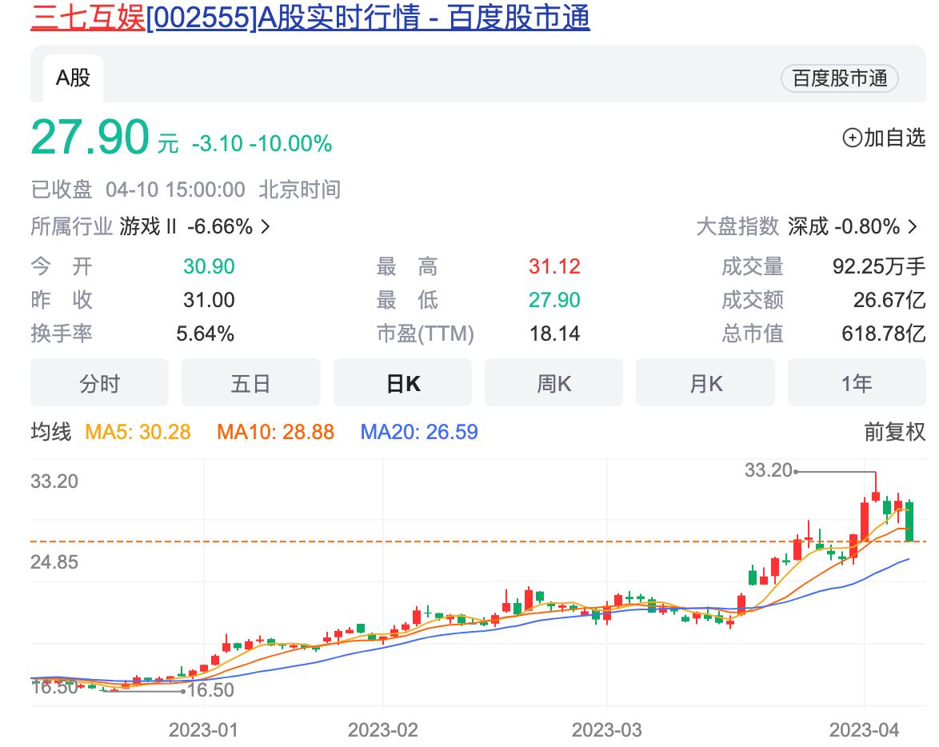The width and height of the screenshot is (939, 747).
Task: Select the 日K candlestick tab
Action: (402, 383)
